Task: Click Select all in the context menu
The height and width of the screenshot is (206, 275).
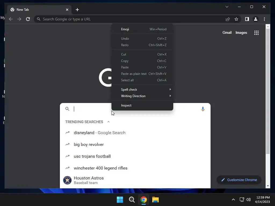Action: tap(142, 80)
